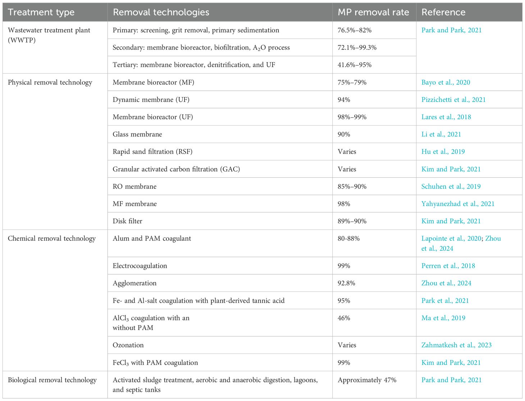The height and width of the screenshot is (401, 525).
Task: Click the Yahyanezhad et al., 2021 link
Action: point(457,204)
